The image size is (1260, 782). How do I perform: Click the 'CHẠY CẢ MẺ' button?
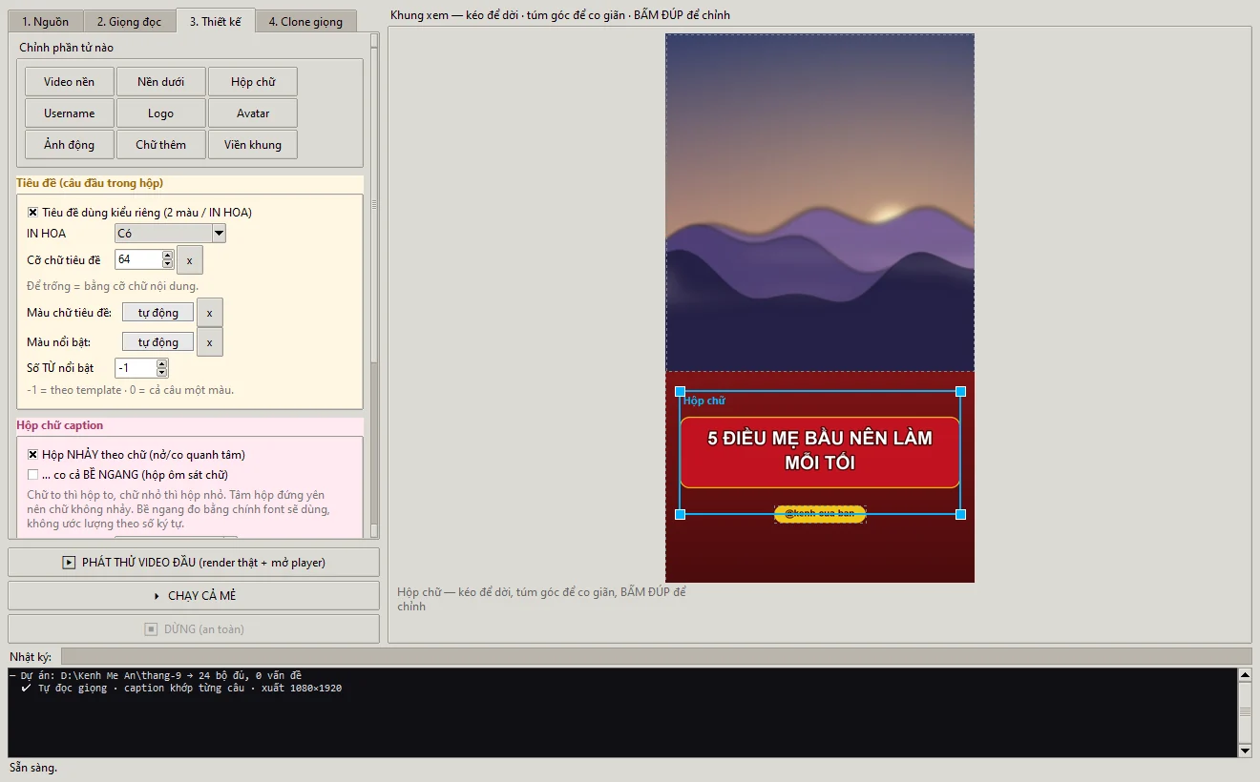pos(194,596)
